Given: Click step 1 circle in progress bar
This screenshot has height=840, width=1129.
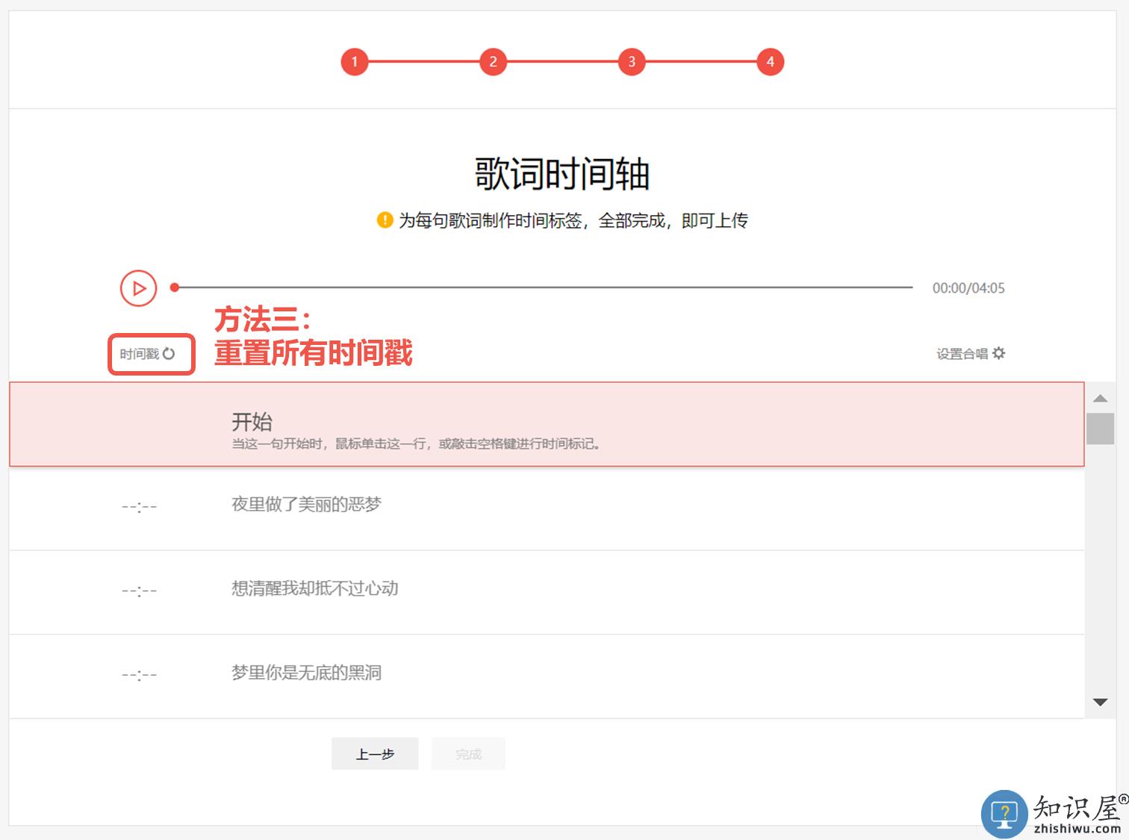Looking at the screenshot, I should coord(355,62).
